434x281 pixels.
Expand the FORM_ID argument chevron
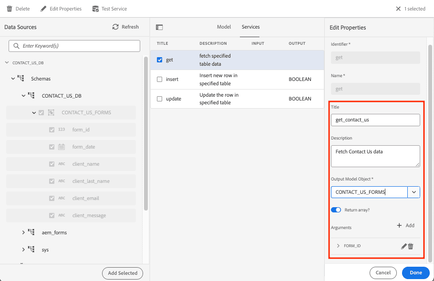[338, 246]
